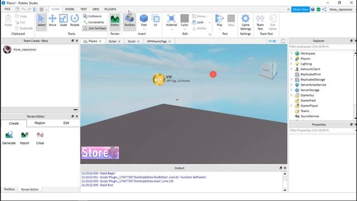Expand the Workspace tree node
The image size is (357, 201).
[291, 54]
